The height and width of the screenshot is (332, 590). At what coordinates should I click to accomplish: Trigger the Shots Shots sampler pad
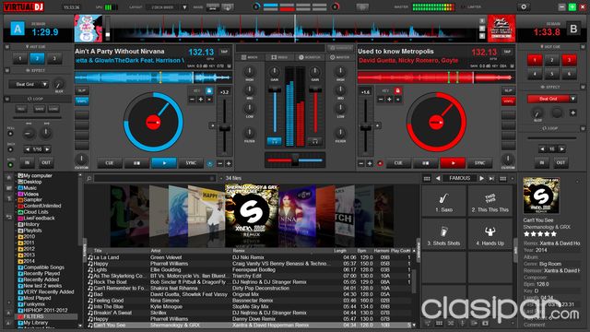444,235
